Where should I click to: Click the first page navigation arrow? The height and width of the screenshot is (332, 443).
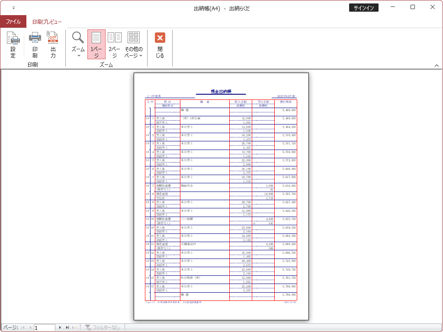23,328
